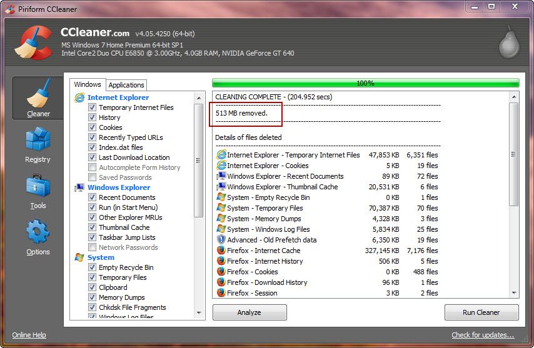The height and width of the screenshot is (348, 534).
Task: Click '327,145 KB' size value
Action: 382,251
